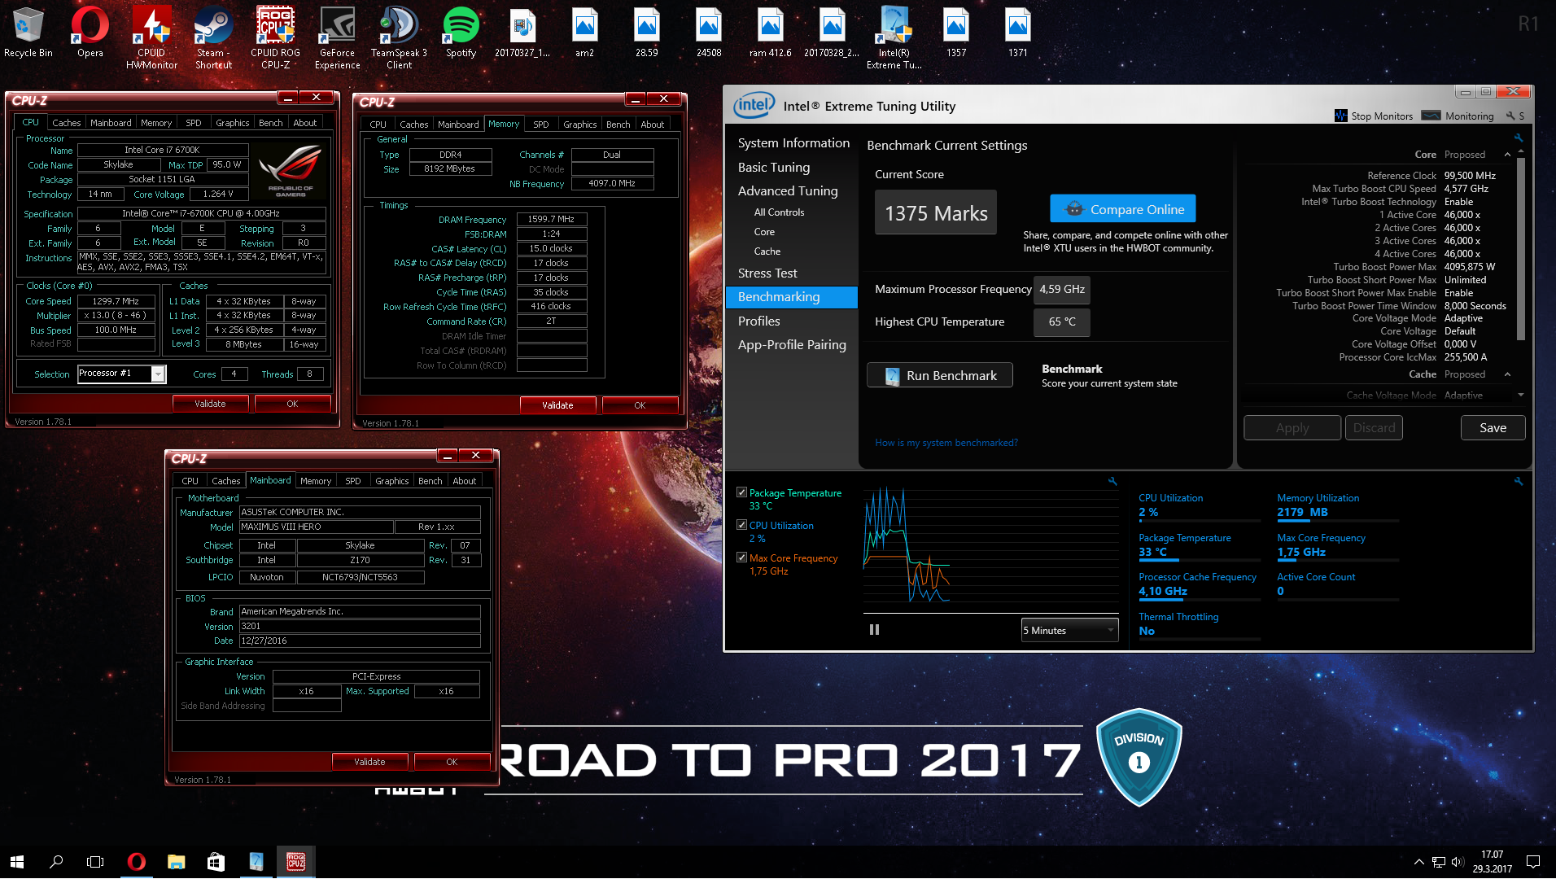
Task: Pause the monitoring graph
Action: click(875, 629)
